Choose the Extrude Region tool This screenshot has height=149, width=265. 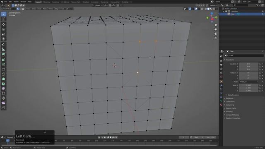click(3, 55)
